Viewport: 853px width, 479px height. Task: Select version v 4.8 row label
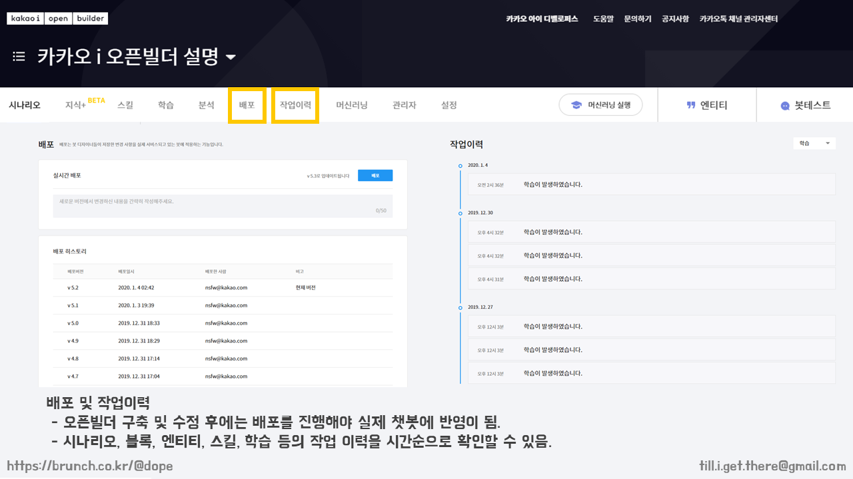[73, 359]
